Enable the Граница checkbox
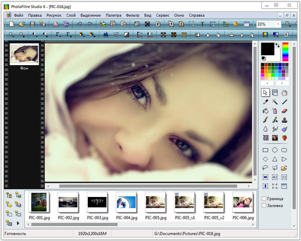 (x=264, y=199)
